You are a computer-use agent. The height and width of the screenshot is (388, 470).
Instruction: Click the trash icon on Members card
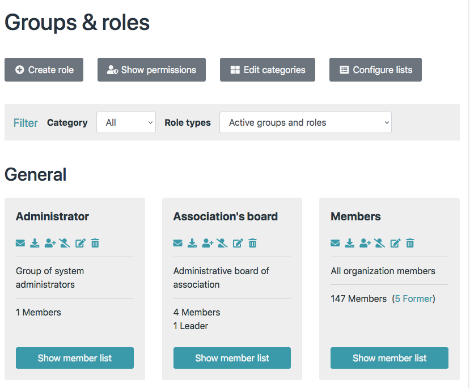[410, 243]
